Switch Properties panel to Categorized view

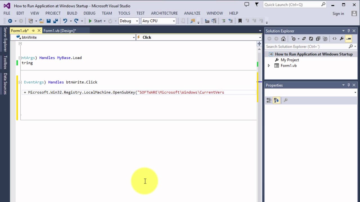[x=269, y=100]
